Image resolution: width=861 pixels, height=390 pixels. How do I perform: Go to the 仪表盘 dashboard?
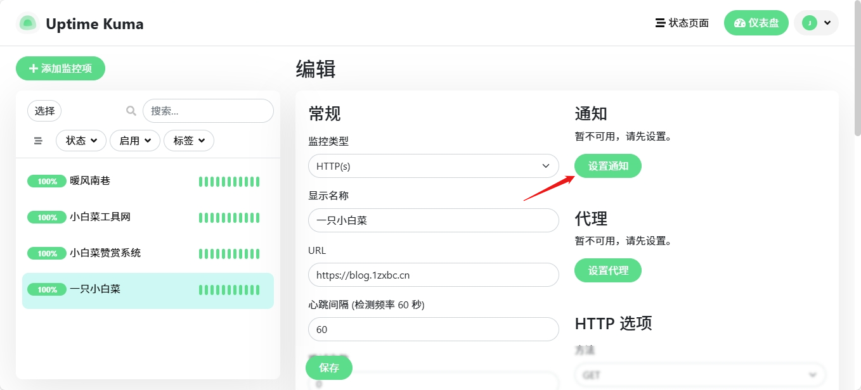pyautogui.click(x=756, y=23)
